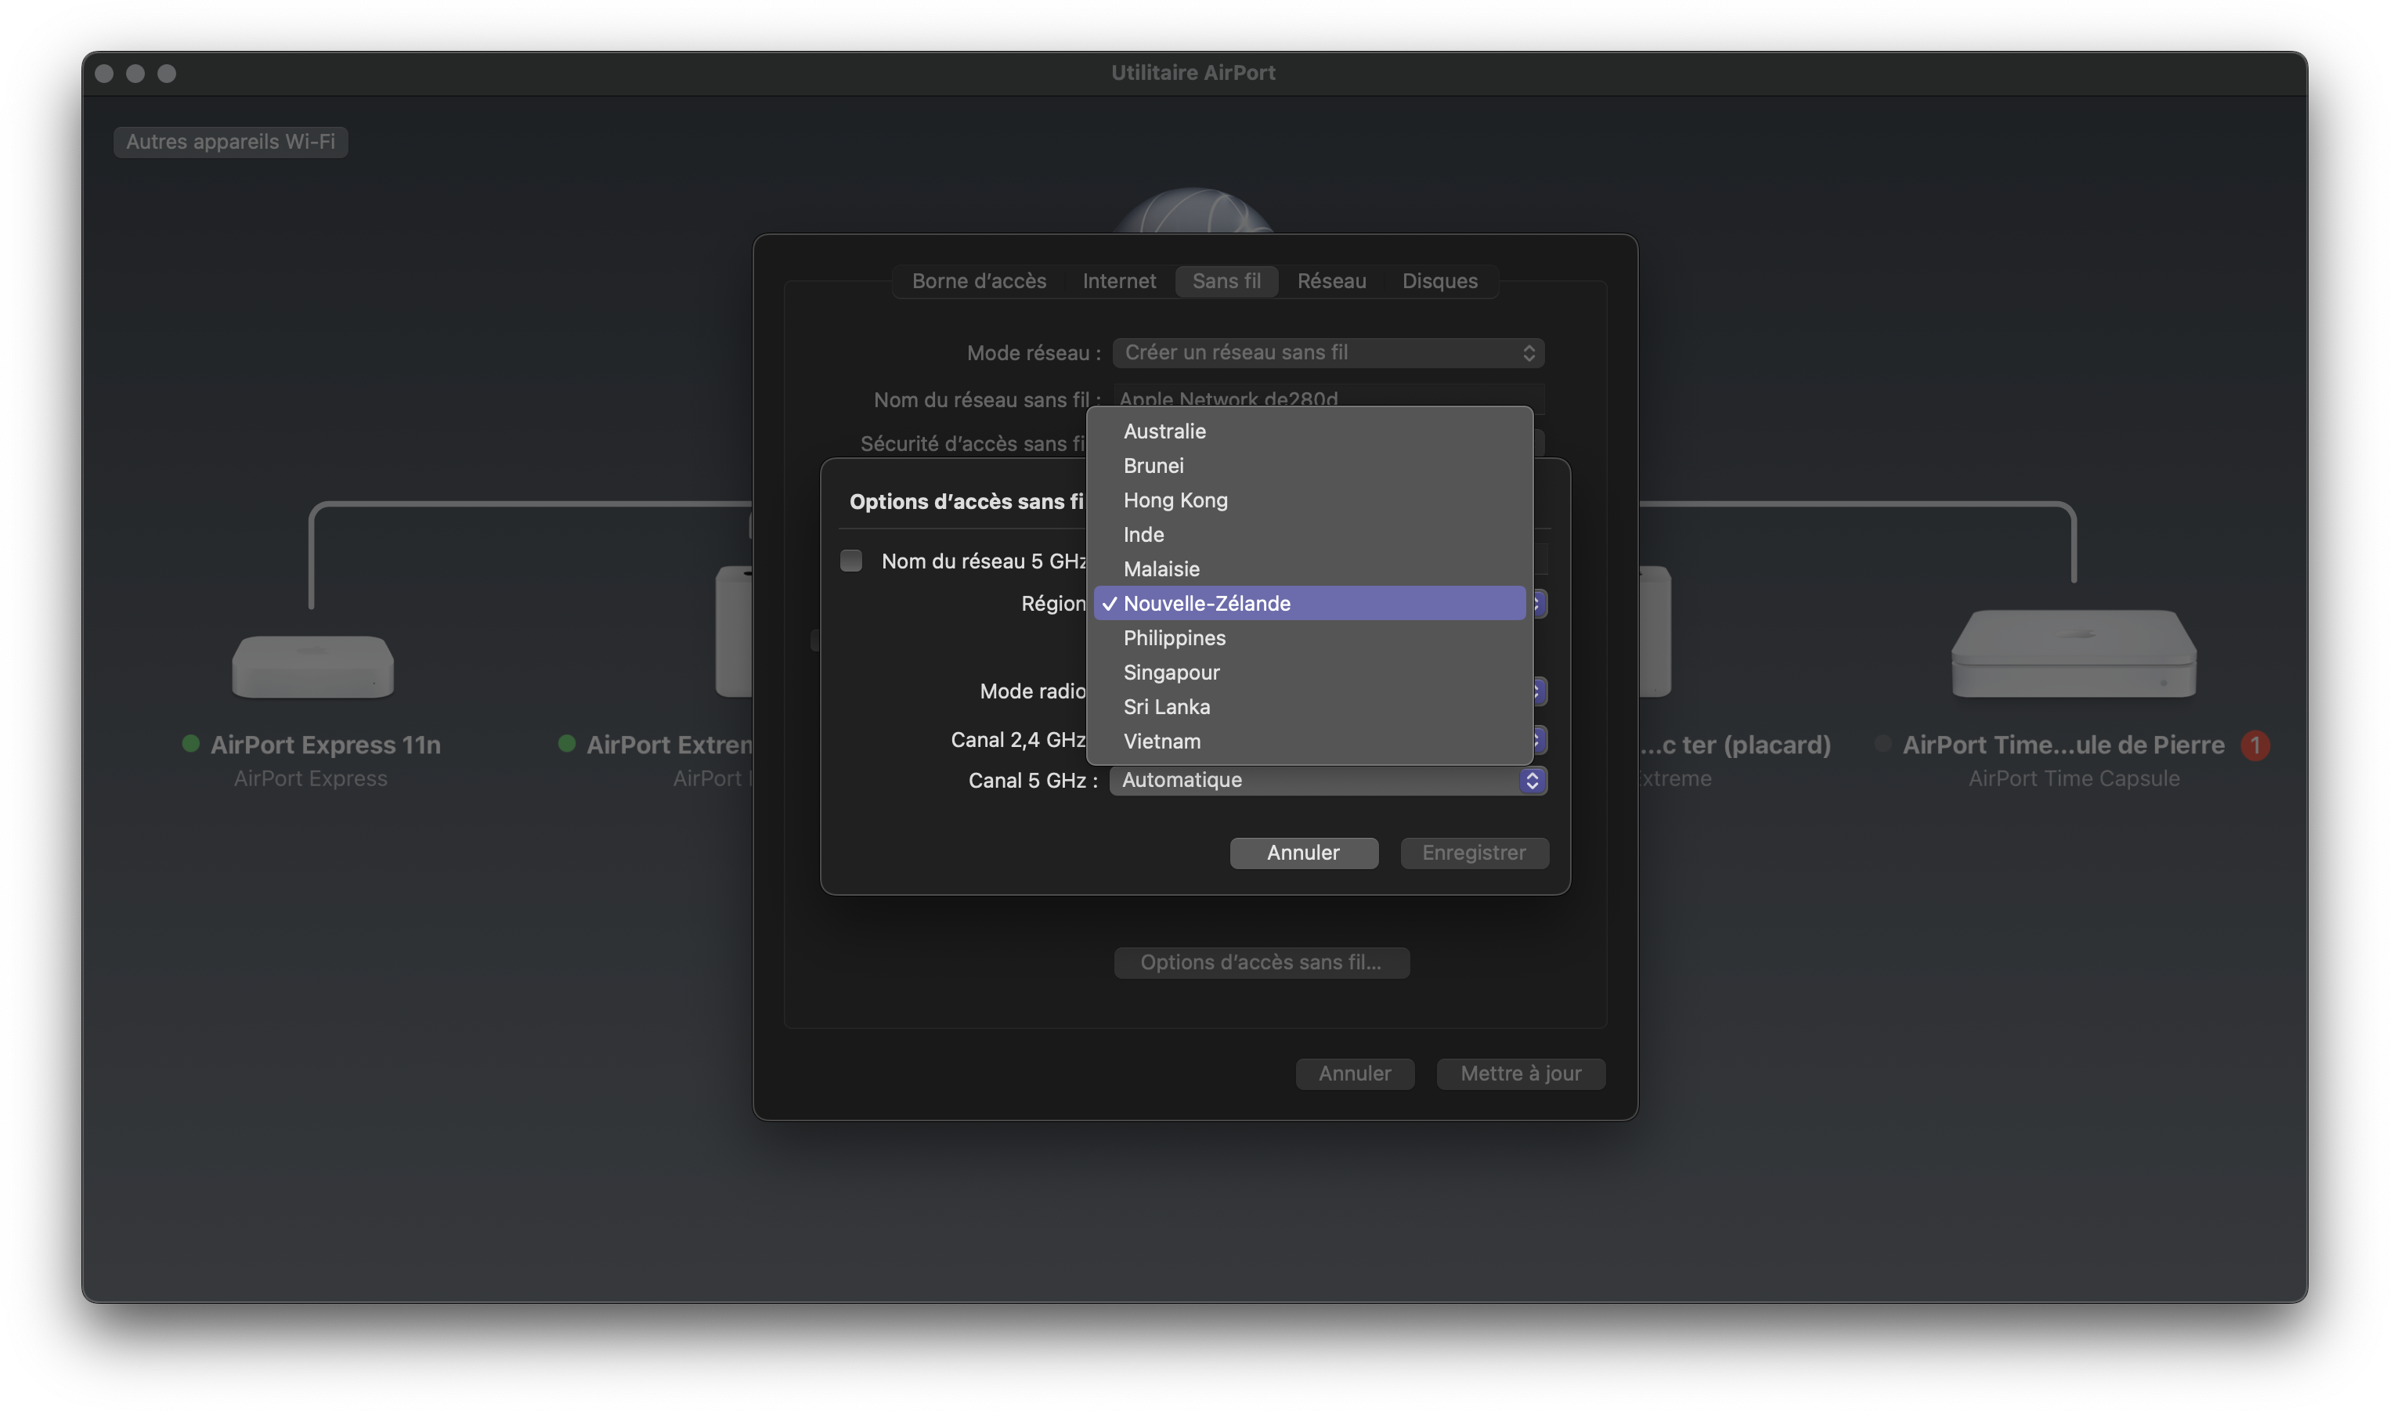Open the Canal 5 GHz Automatique dropdown
2390x1411 pixels.
click(1328, 780)
